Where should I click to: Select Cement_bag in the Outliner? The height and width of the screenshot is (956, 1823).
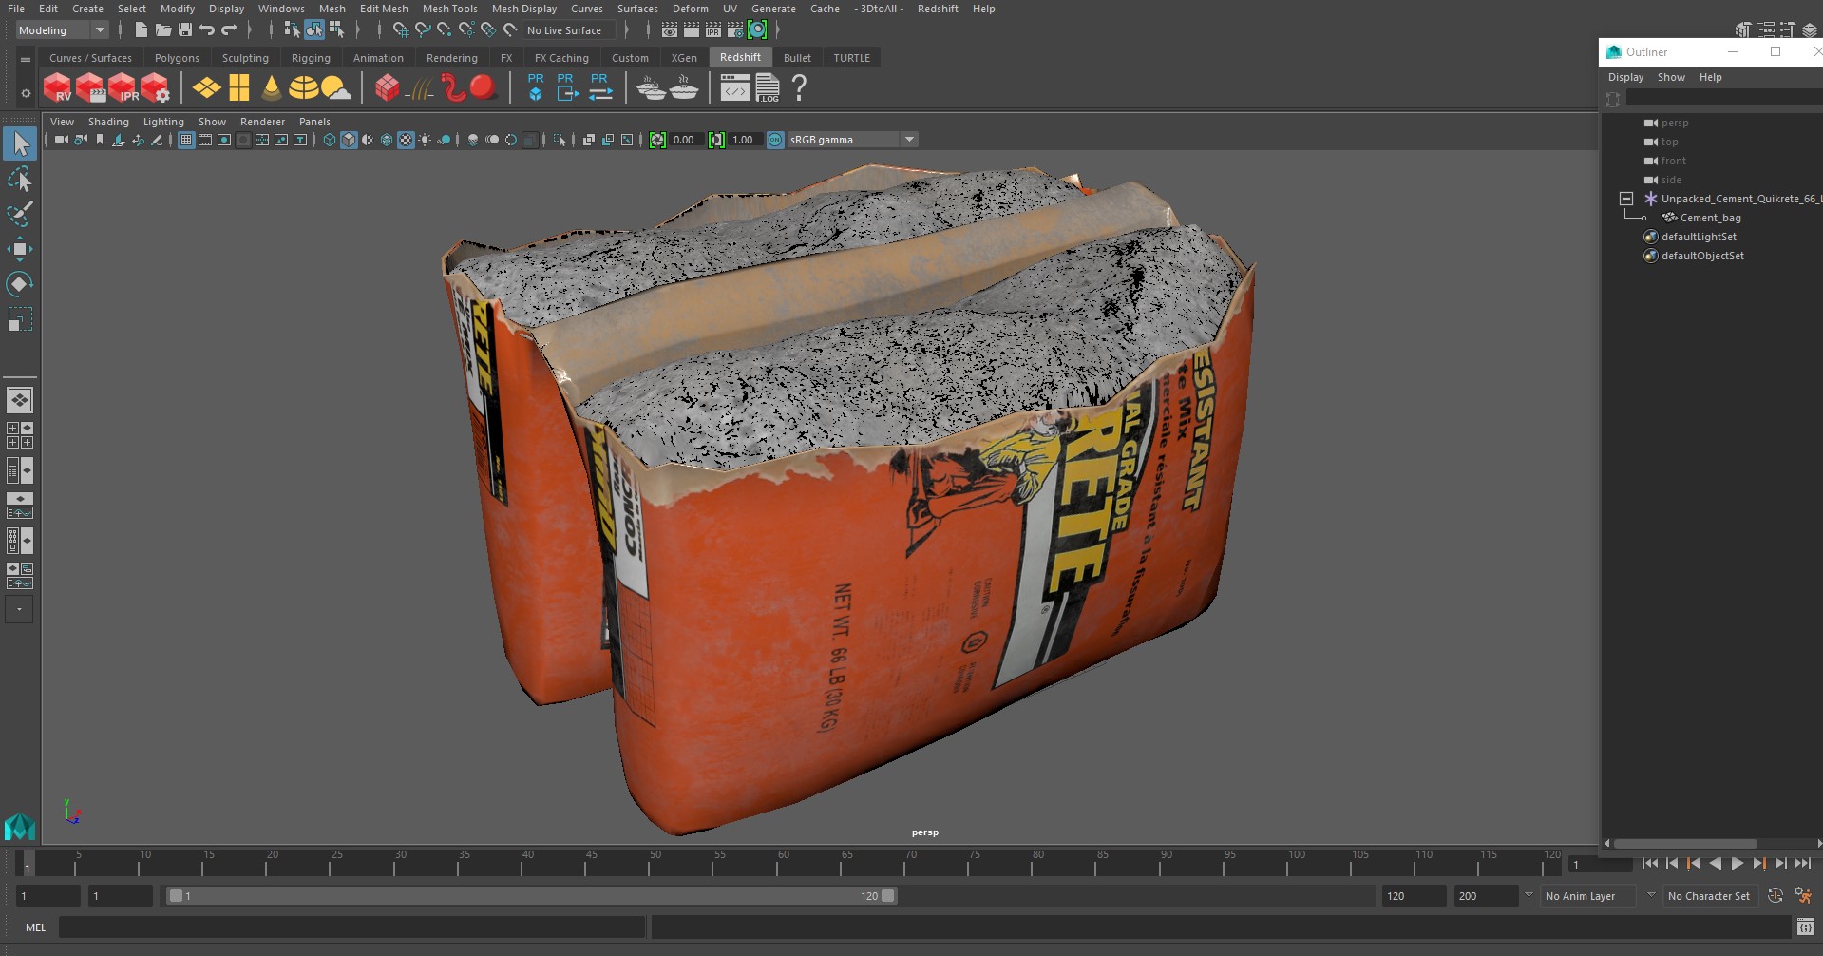[x=1710, y=218]
